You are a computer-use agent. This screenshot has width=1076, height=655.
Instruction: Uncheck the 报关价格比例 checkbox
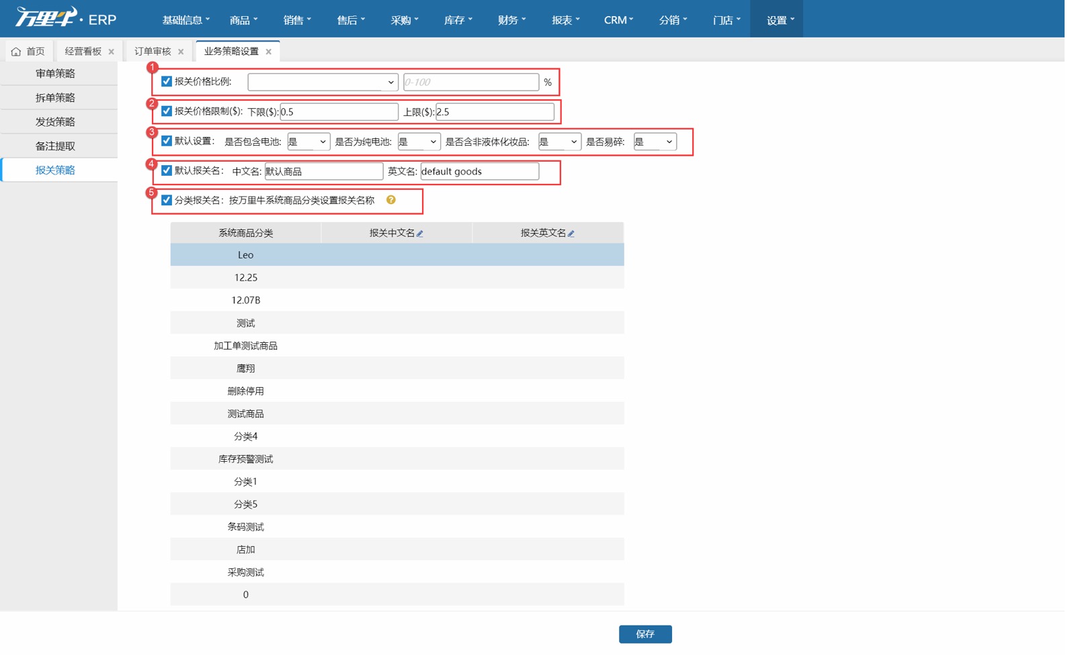pyautogui.click(x=166, y=82)
